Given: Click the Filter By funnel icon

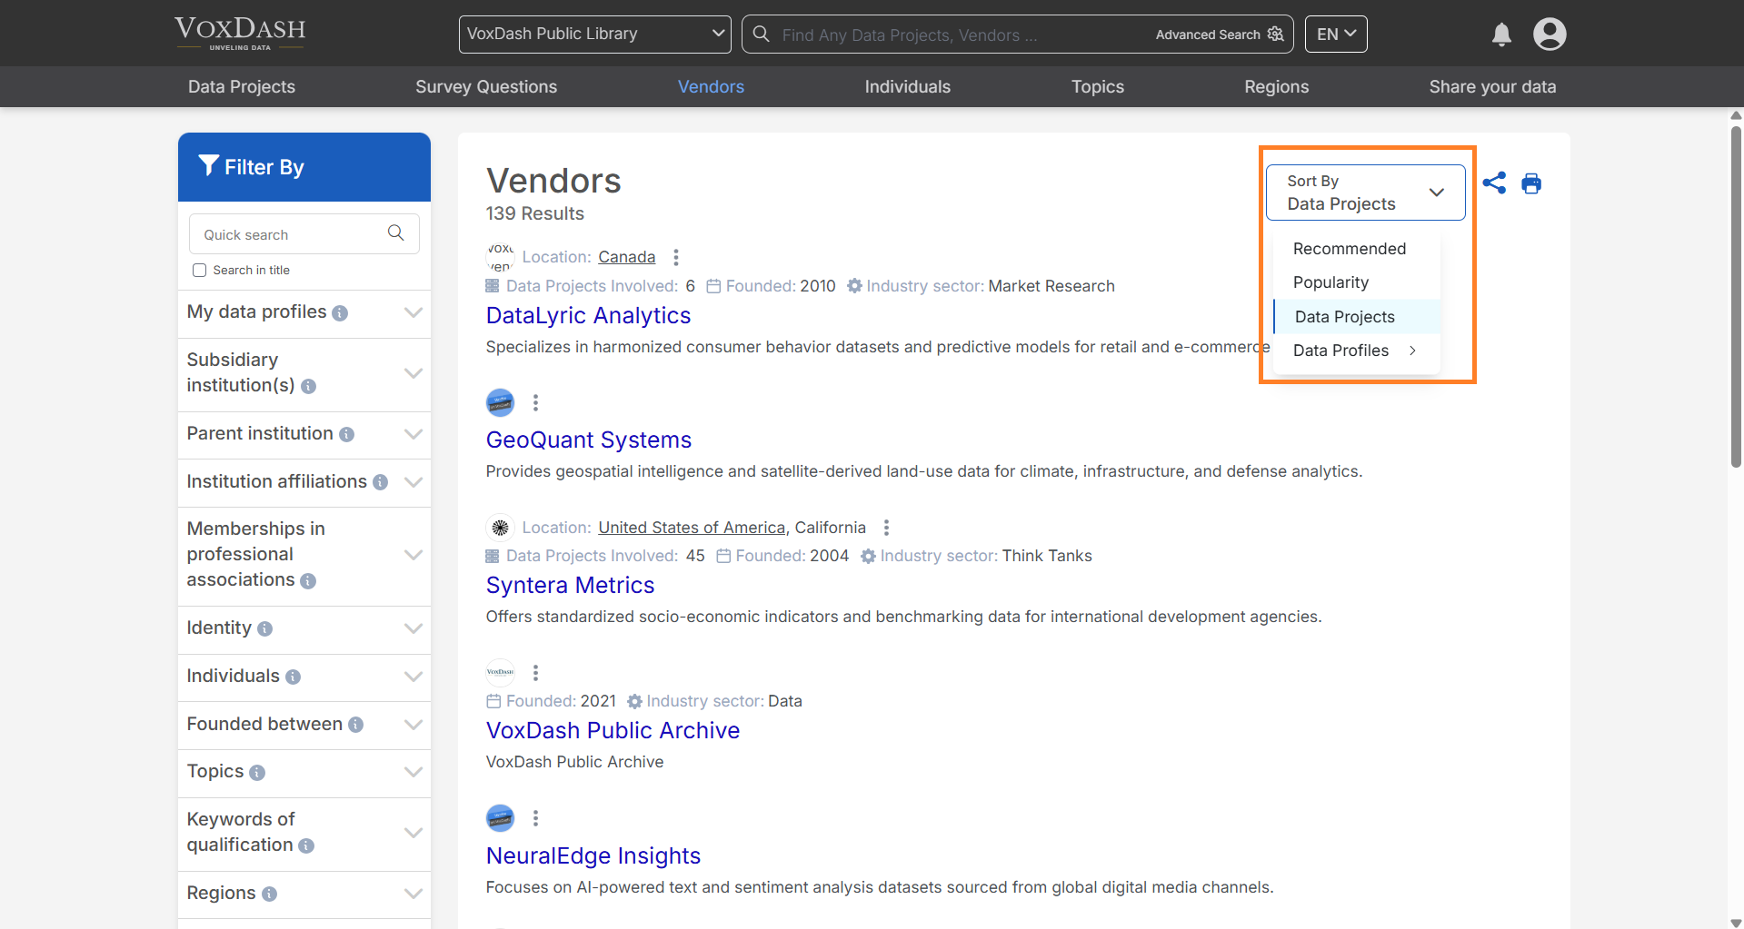Looking at the screenshot, I should tap(210, 165).
